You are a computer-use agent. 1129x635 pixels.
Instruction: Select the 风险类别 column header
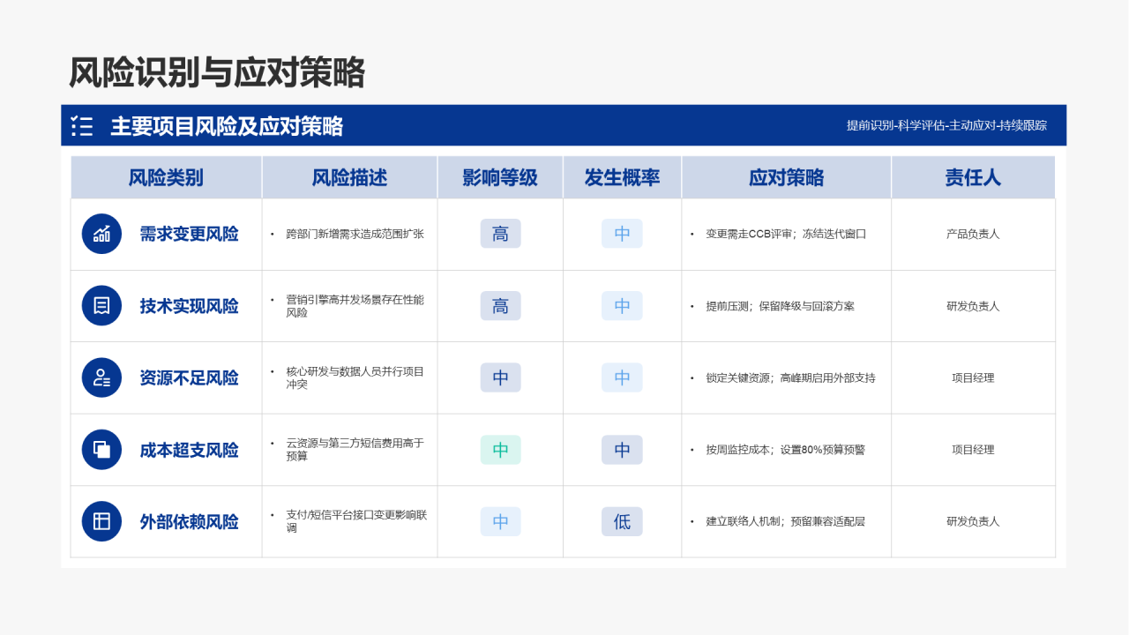(x=166, y=177)
